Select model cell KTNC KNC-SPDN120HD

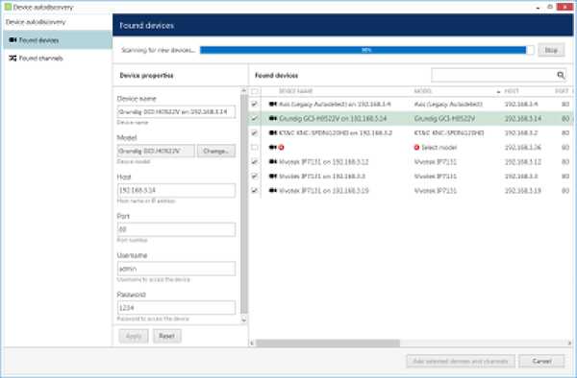(449, 132)
